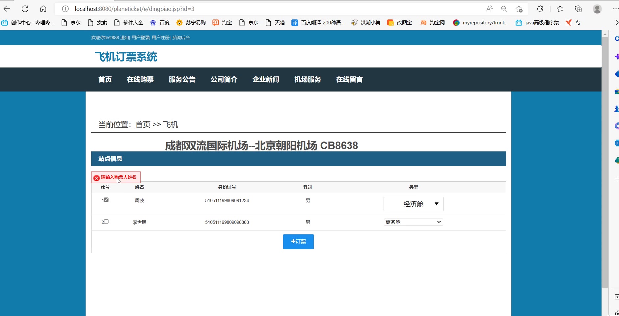
Task: Click the browser address bar URL
Action: point(134,9)
